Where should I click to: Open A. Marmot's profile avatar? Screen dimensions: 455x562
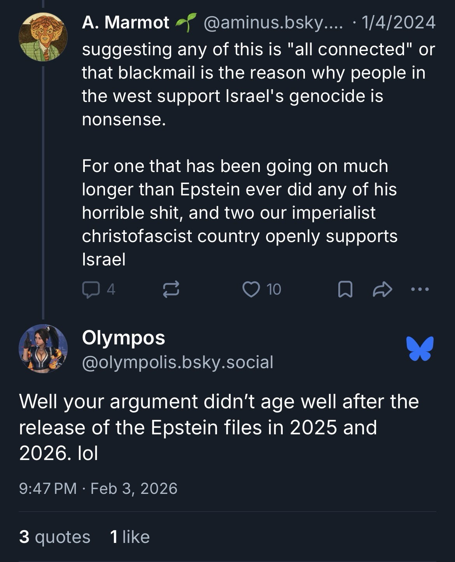click(43, 37)
